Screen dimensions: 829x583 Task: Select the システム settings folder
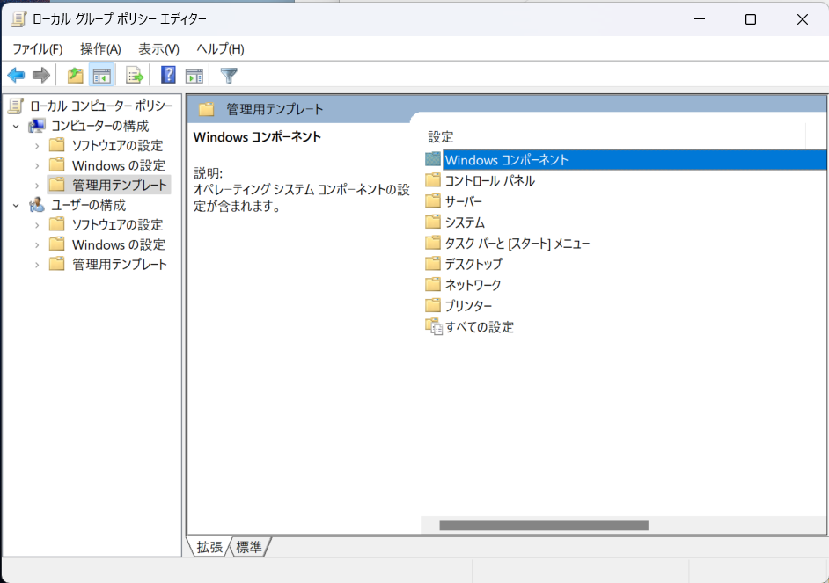(465, 222)
